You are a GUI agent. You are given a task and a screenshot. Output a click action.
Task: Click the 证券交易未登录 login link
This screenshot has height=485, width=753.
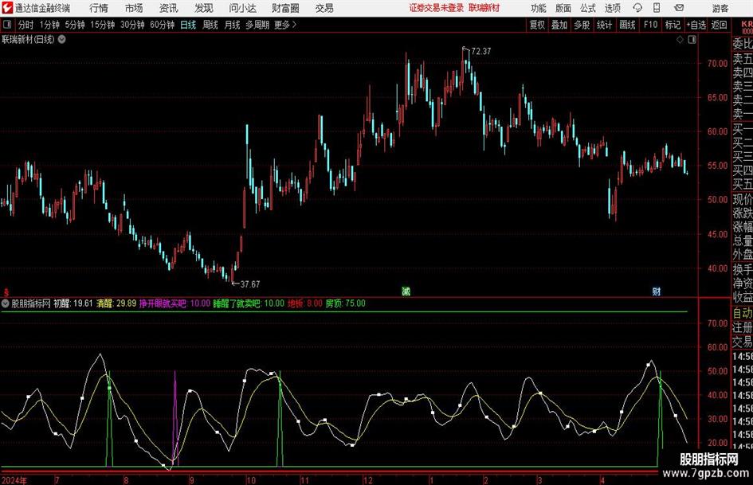click(436, 8)
